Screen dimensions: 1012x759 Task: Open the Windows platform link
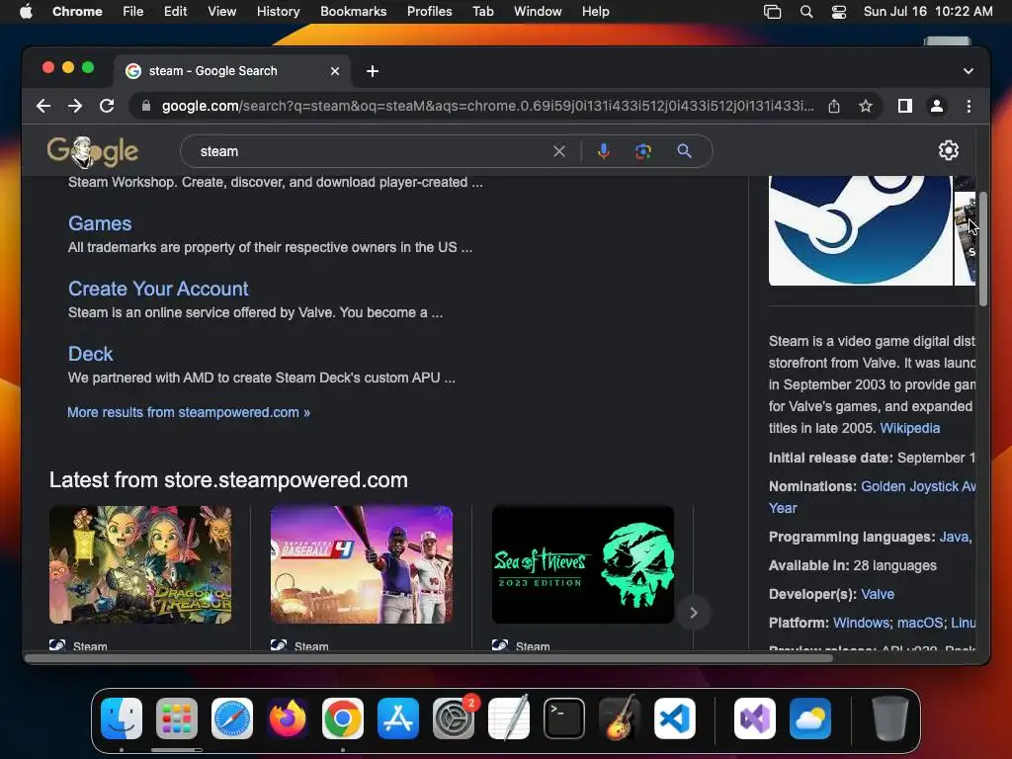(861, 623)
